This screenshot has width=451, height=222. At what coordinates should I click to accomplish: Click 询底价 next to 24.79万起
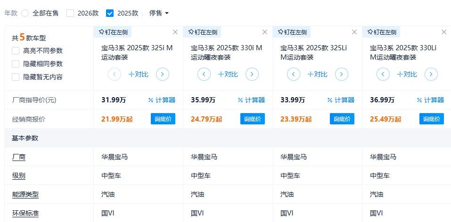click(253, 119)
